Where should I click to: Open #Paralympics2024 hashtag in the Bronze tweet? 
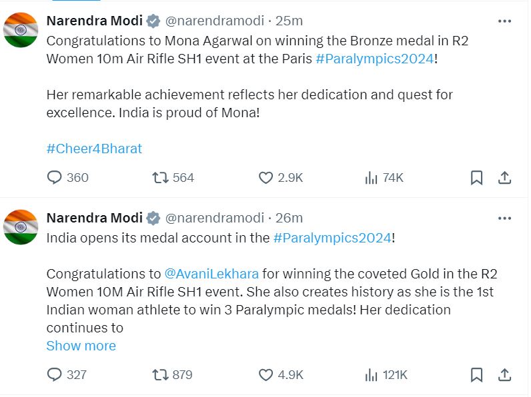[x=374, y=58]
